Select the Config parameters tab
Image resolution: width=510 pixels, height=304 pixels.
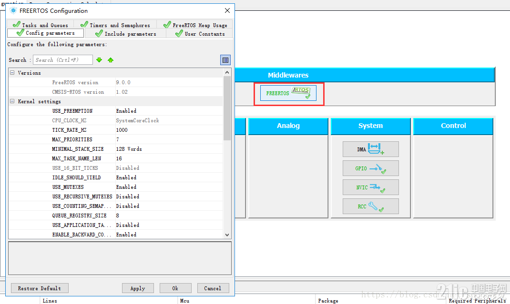coord(46,33)
